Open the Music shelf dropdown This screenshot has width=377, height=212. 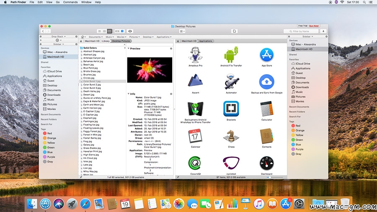(x=110, y=37)
